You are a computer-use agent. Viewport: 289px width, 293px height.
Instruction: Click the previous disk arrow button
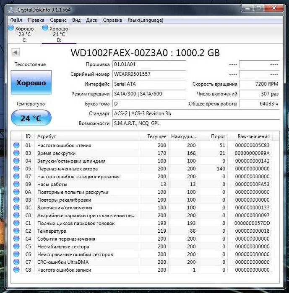(x=16, y=52)
